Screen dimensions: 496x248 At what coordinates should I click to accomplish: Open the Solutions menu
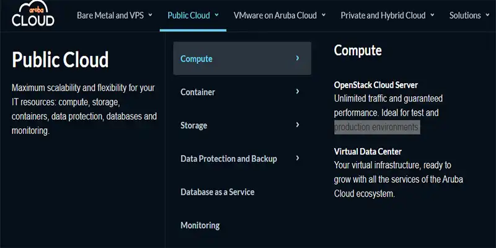click(469, 15)
